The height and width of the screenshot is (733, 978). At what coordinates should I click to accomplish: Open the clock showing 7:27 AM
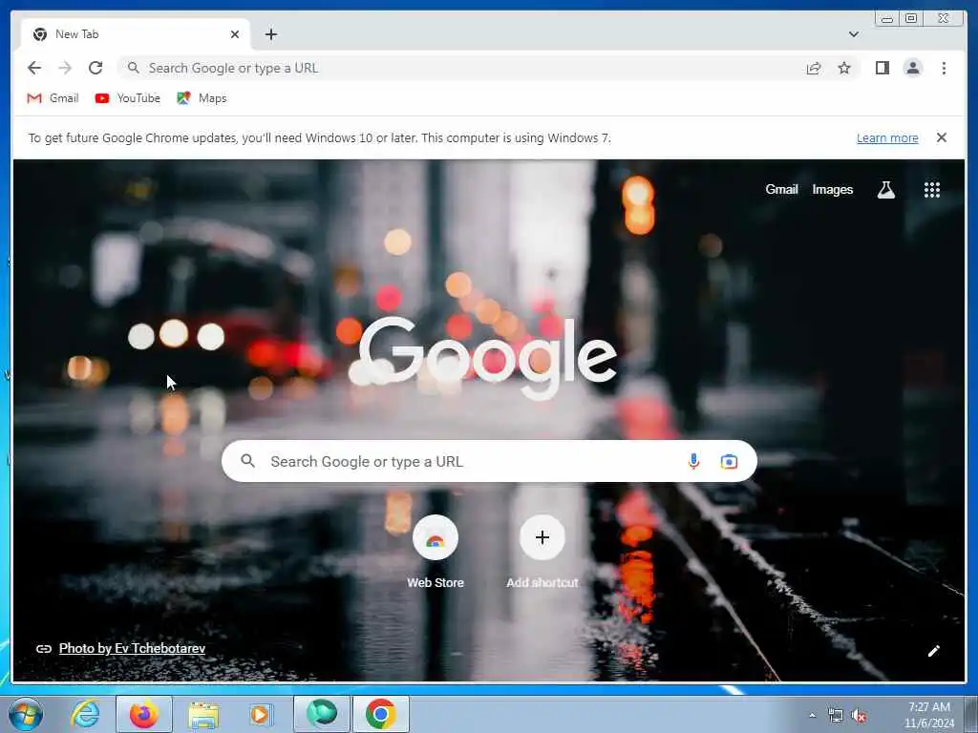coord(928,715)
